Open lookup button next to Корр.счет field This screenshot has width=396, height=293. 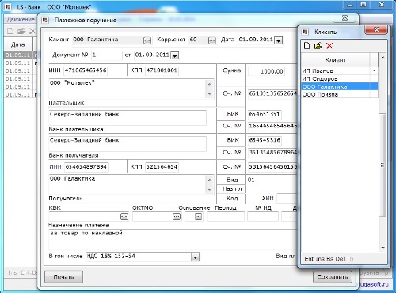211,40
